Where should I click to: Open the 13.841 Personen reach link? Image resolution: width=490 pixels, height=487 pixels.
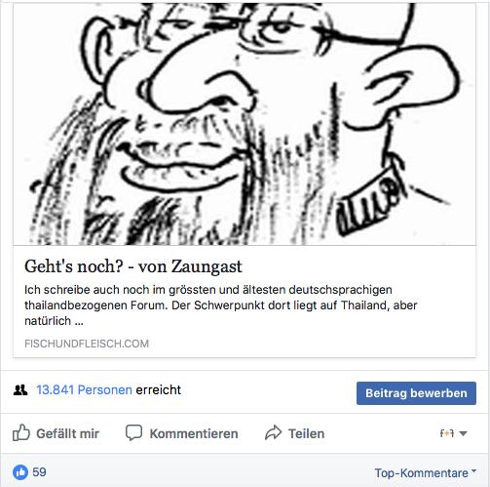(84, 389)
